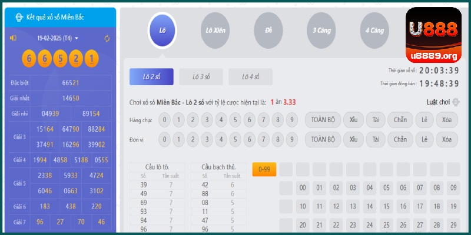
Task: Open the Luật chơi rules link
Action: (x=437, y=102)
